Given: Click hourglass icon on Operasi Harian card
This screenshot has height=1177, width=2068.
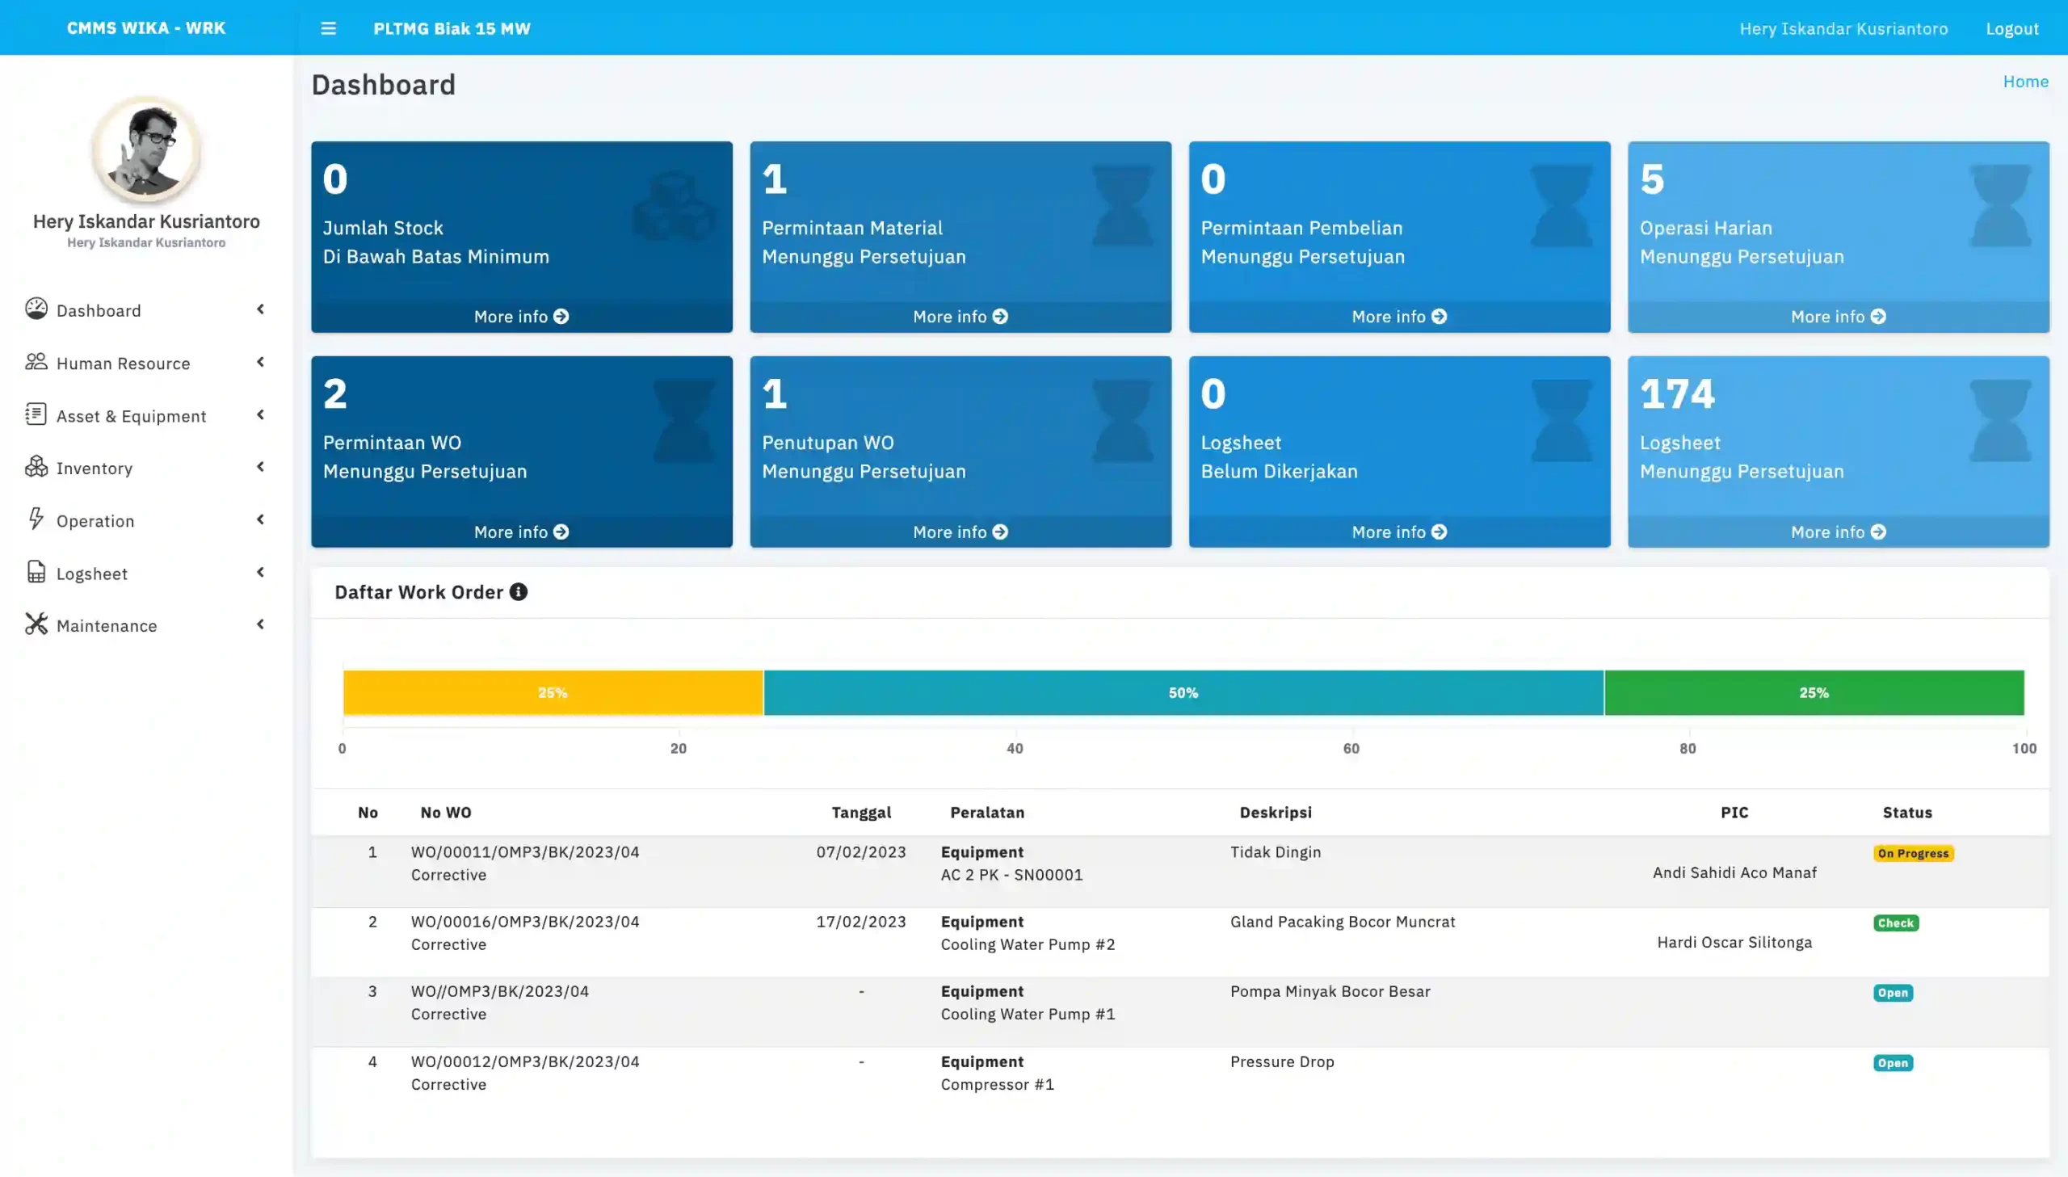Looking at the screenshot, I should pos(2000,205).
